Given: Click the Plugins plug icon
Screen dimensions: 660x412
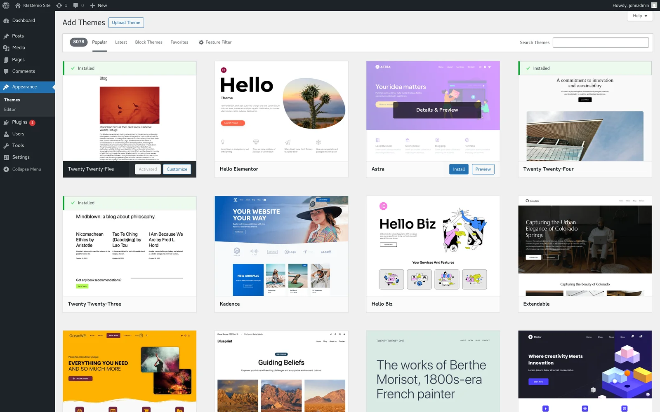Looking at the screenshot, I should 6,122.
